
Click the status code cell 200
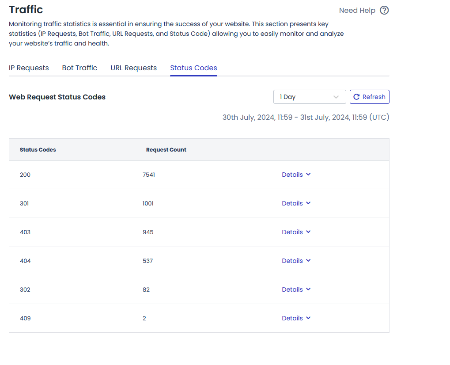click(x=25, y=175)
